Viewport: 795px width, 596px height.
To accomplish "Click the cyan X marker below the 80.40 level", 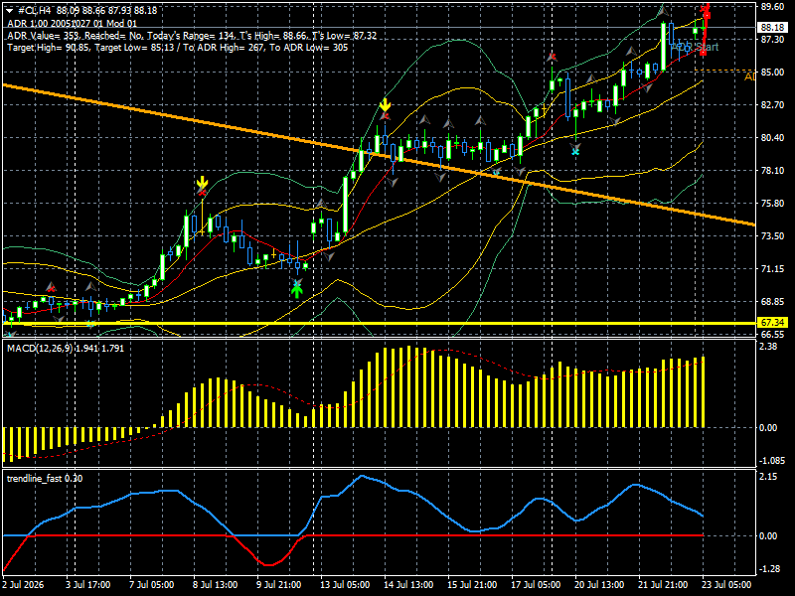I will tap(575, 151).
